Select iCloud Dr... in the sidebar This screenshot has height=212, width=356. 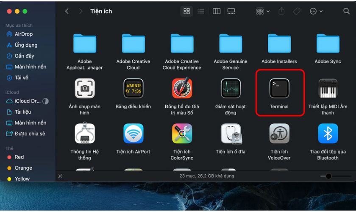click(28, 101)
